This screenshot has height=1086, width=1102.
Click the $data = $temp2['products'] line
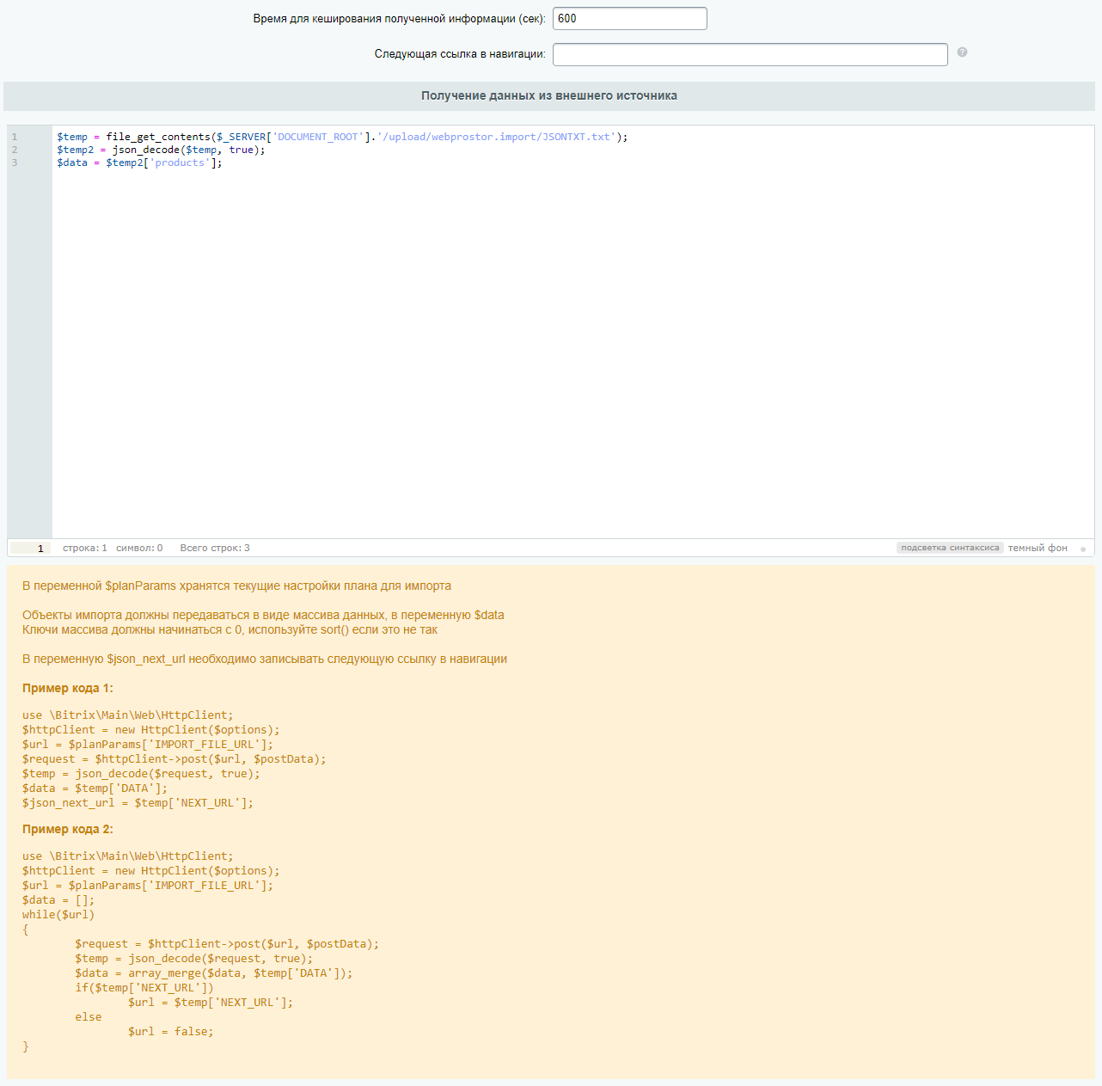pos(139,163)
